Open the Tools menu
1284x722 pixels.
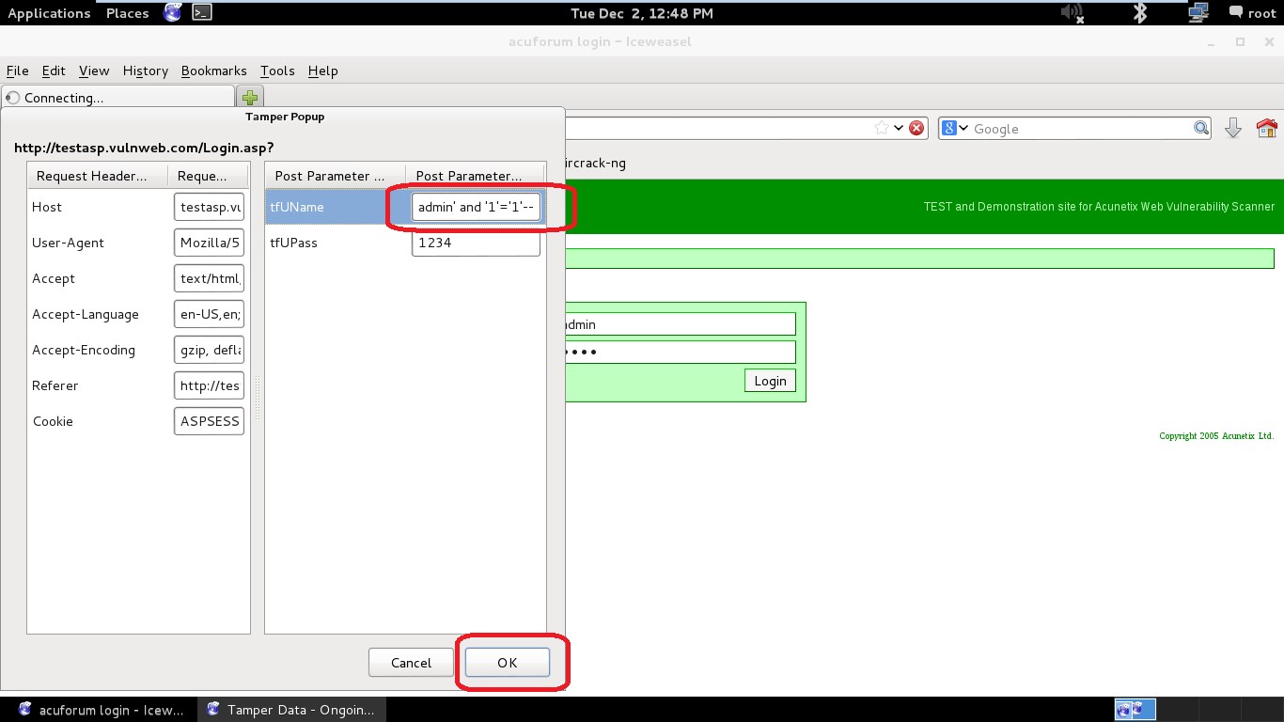[x=277, y=71]
